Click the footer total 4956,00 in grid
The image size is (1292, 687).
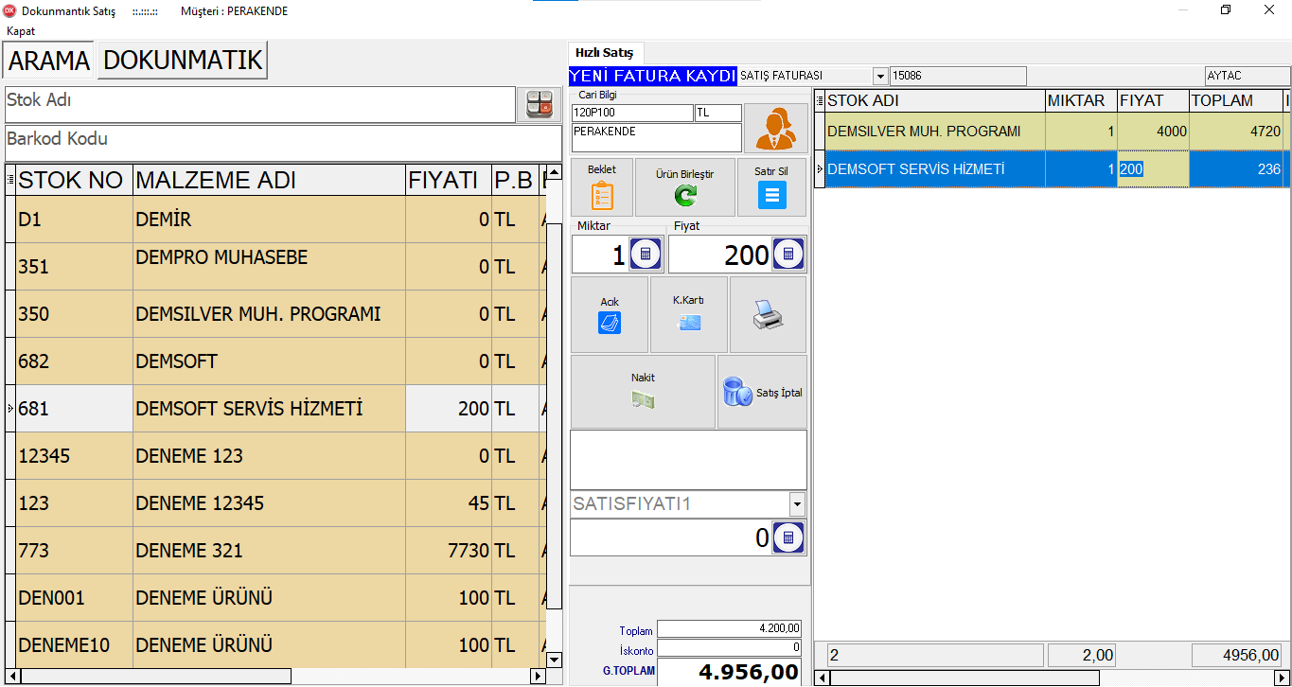click(x=1237, y=655)
